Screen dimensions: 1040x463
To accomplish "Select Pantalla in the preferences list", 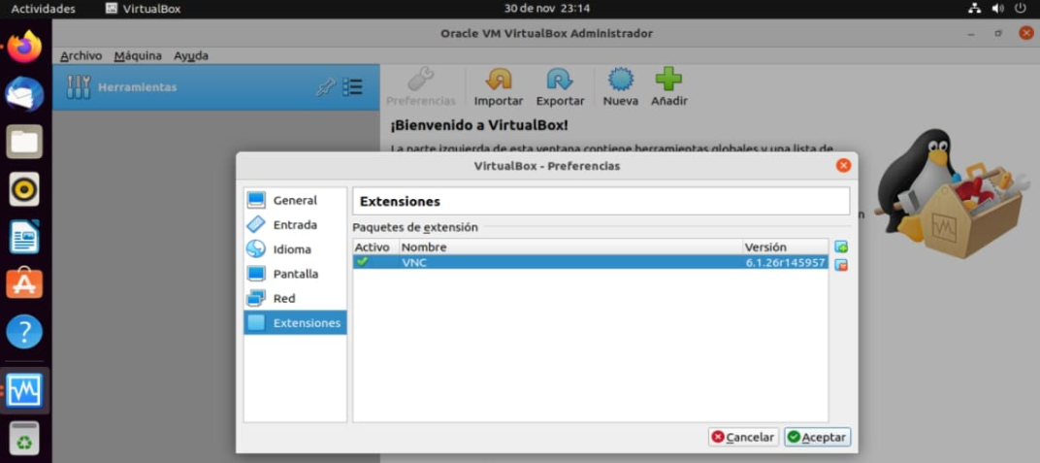I will pos(295,274).
